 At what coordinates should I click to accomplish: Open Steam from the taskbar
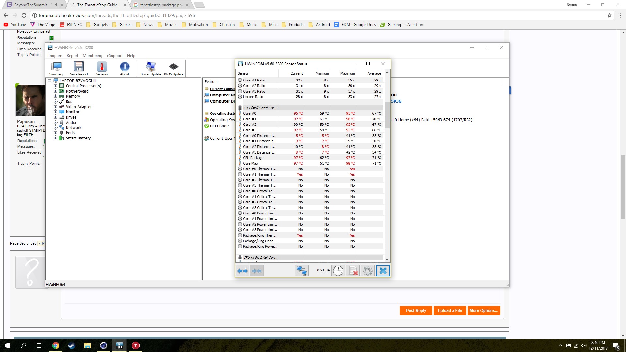click(72, 345)
